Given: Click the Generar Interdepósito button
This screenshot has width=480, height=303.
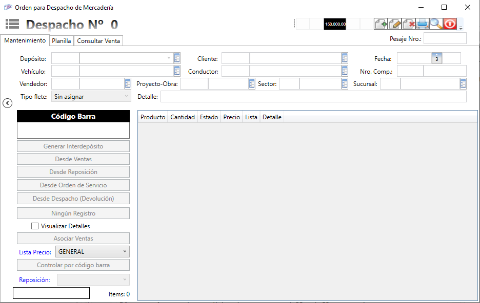Looking at the screenshot, I should (73, 146).
